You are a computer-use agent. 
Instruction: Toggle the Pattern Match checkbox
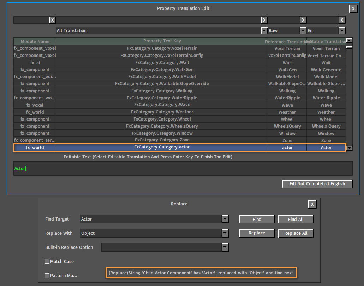(47, 275)
